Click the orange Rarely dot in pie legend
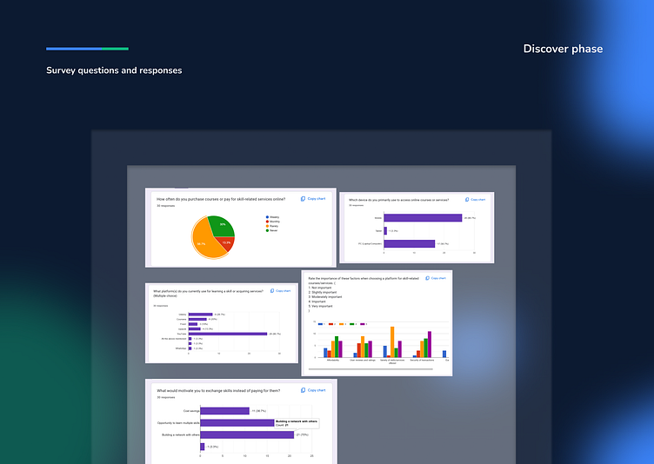This screenshot has height=464, width=654. pyautogui.click(x=267, y=226)
